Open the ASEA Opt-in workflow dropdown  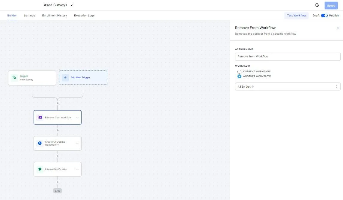pos(288,87)
